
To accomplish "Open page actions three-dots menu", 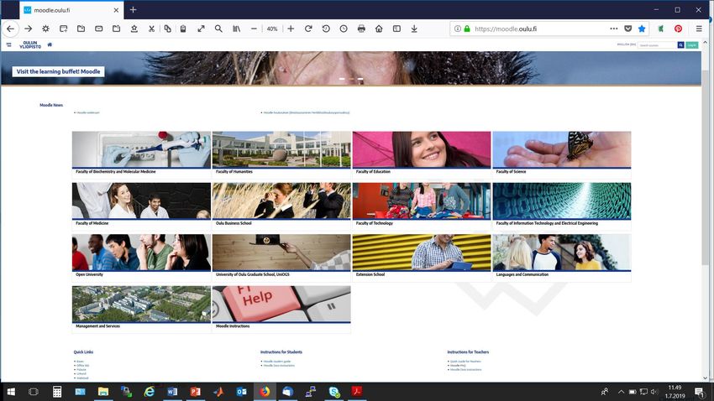I will click(x=614, y=29).
